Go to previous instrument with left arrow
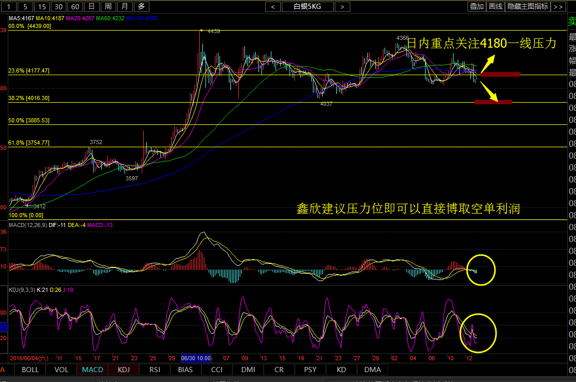This screenshot has height=382, width=576. (273, 7)
